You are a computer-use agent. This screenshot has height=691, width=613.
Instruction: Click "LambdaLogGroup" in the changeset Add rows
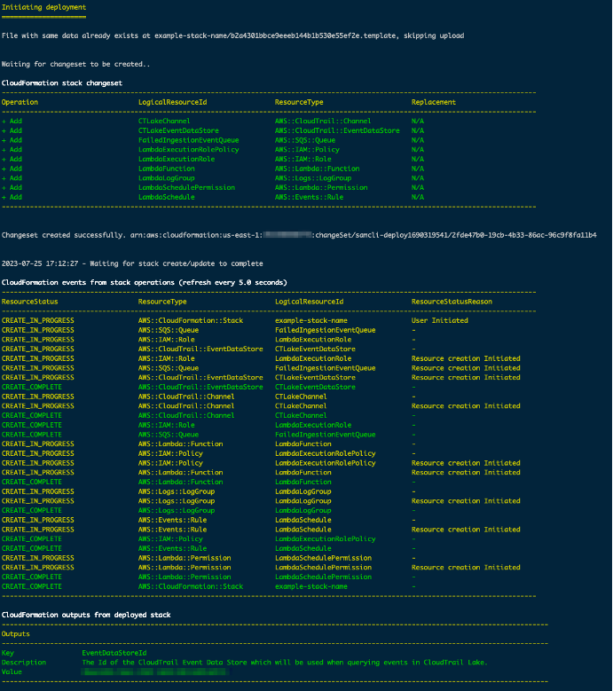(x=166, y=178)
